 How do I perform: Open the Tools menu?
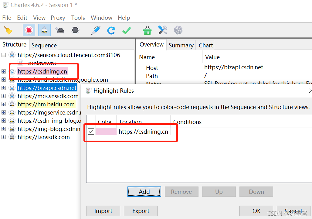click(x=78, y=18)
